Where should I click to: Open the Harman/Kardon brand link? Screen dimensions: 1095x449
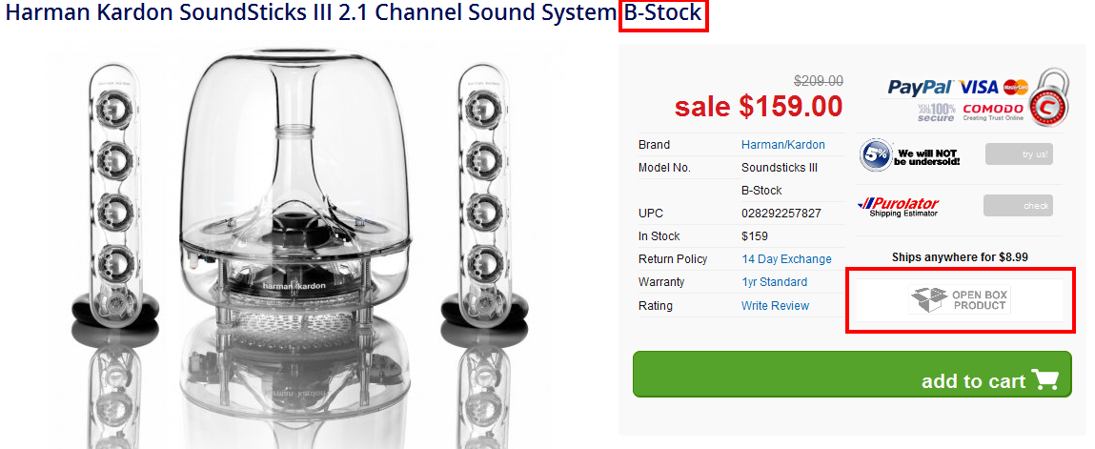[782, 145]
